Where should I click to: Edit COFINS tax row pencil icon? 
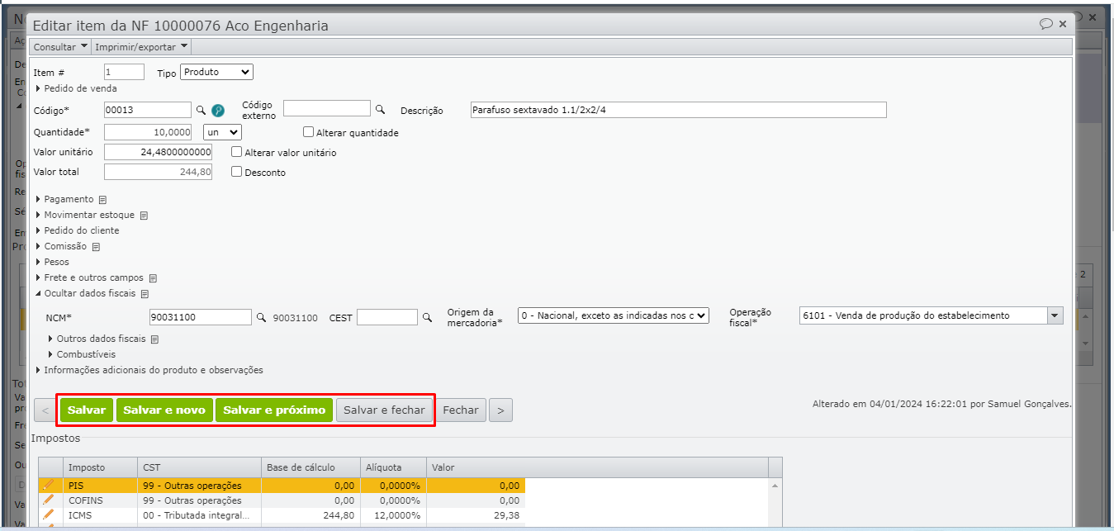point(48,500)
